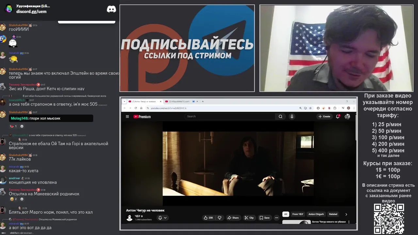
Task: Open more actions ellipsis under the video
Action: [276, 218]
